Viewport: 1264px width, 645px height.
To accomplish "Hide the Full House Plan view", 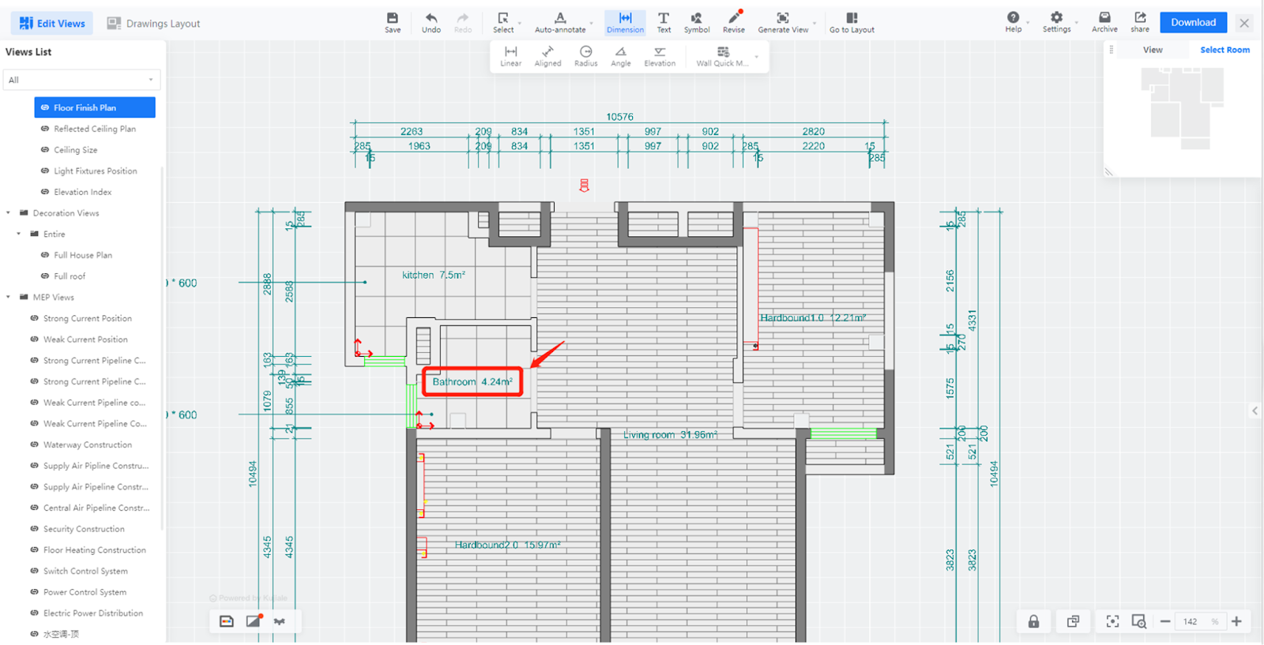I will [x=45, y=255].
